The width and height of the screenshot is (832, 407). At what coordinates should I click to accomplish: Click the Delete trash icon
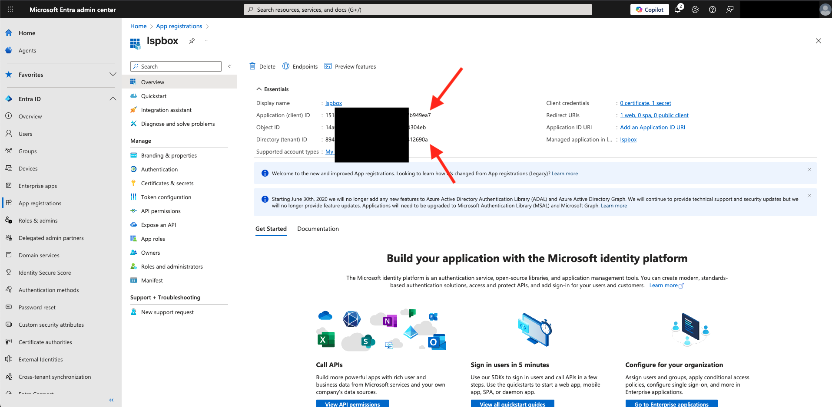(252, 66)
